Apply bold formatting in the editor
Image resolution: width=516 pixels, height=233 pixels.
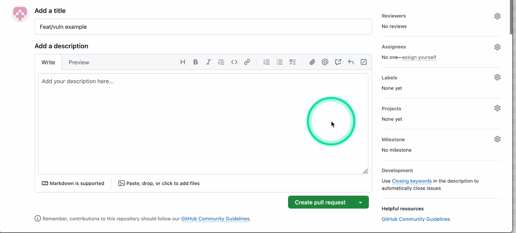[195, 62]
